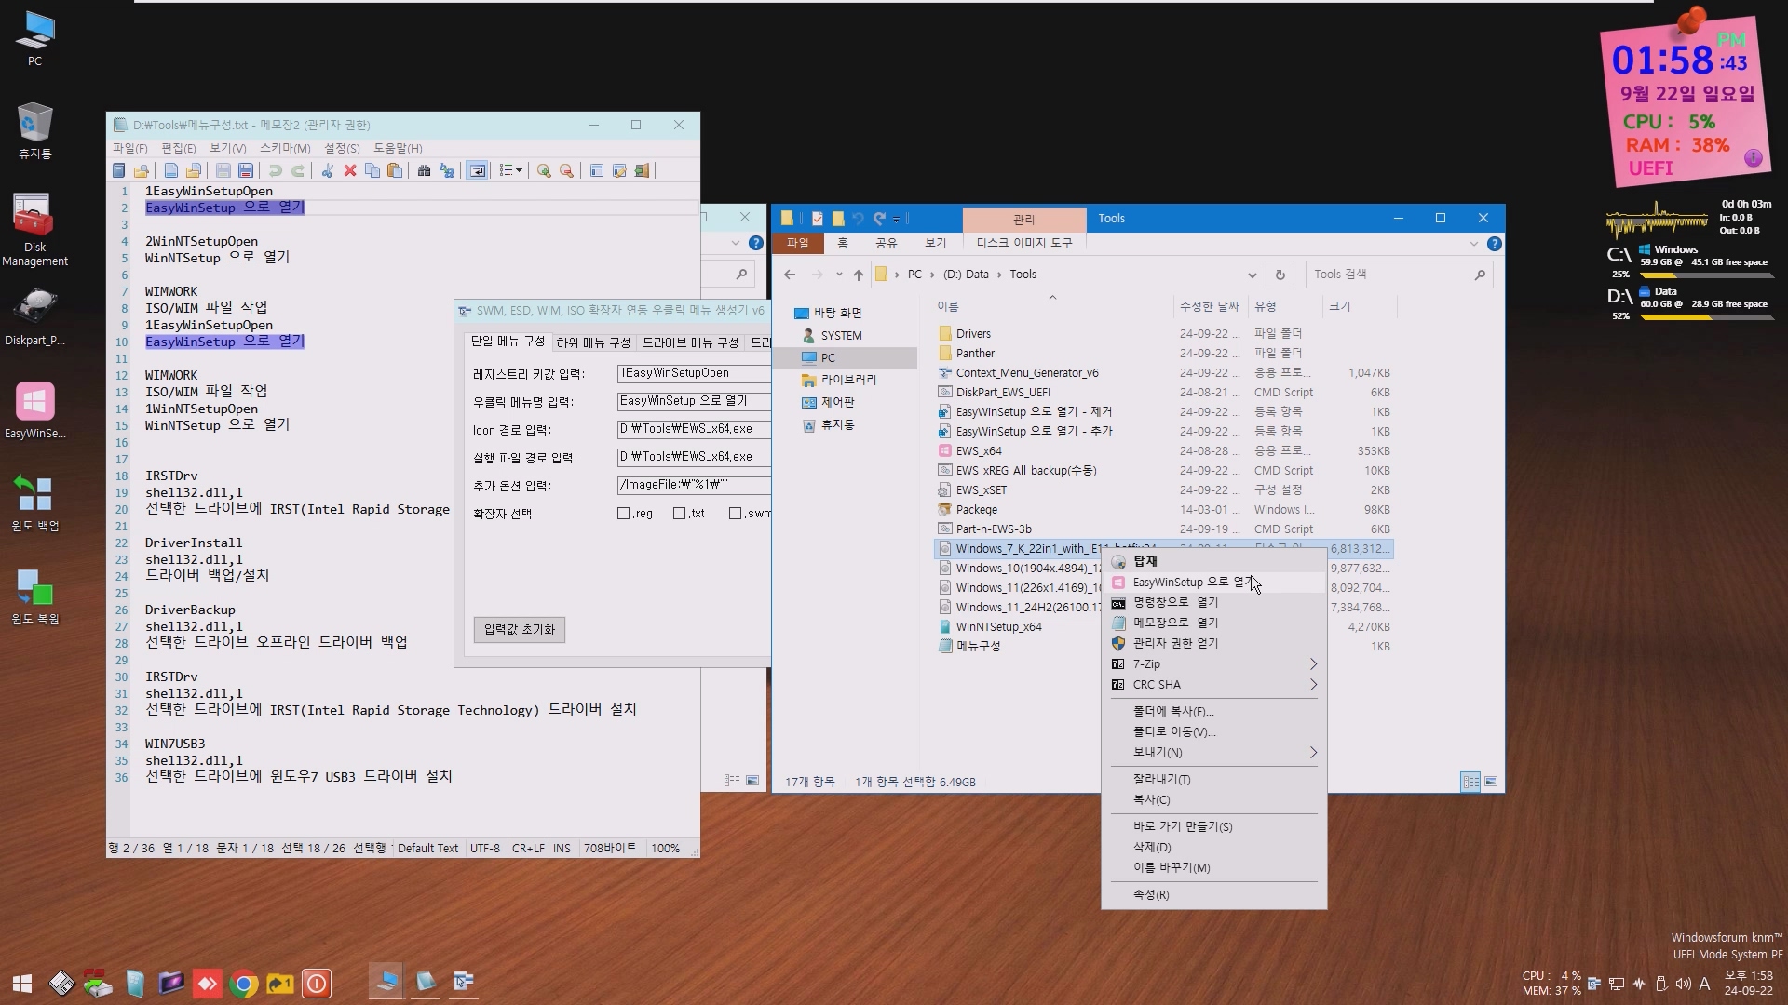The width and height of the screenshot is (1788, 1005).
Task: Click 관리자 권한 얻기 in context menu
Action: coord(1213,643)
